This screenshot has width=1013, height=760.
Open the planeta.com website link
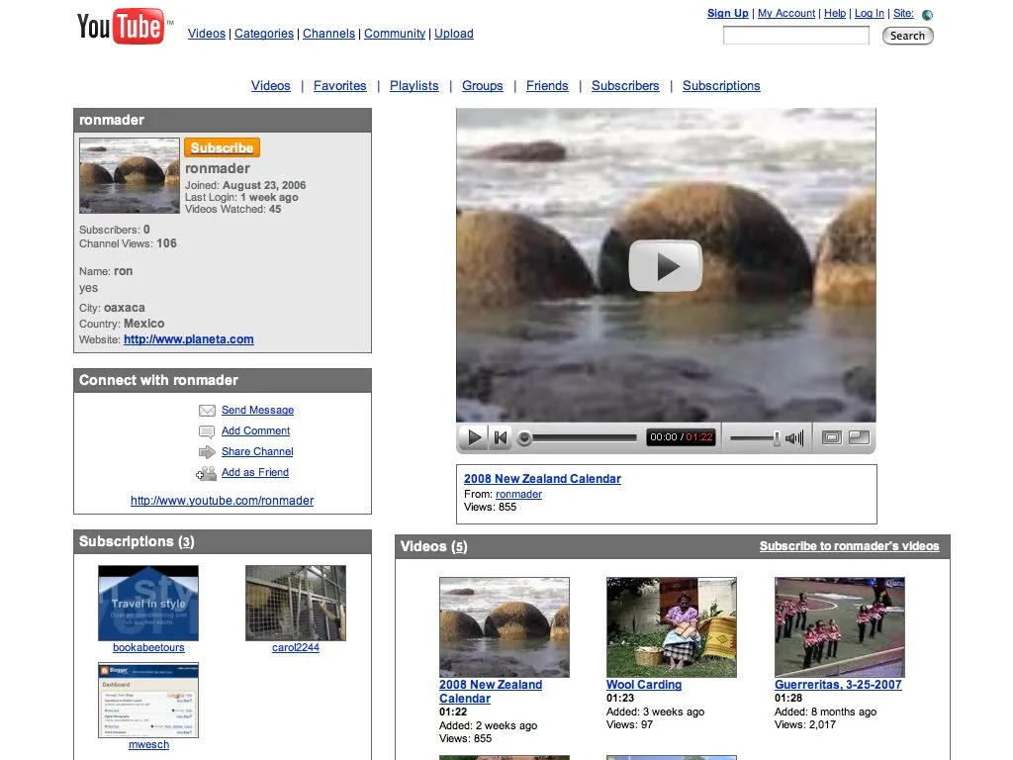(188, 339)
